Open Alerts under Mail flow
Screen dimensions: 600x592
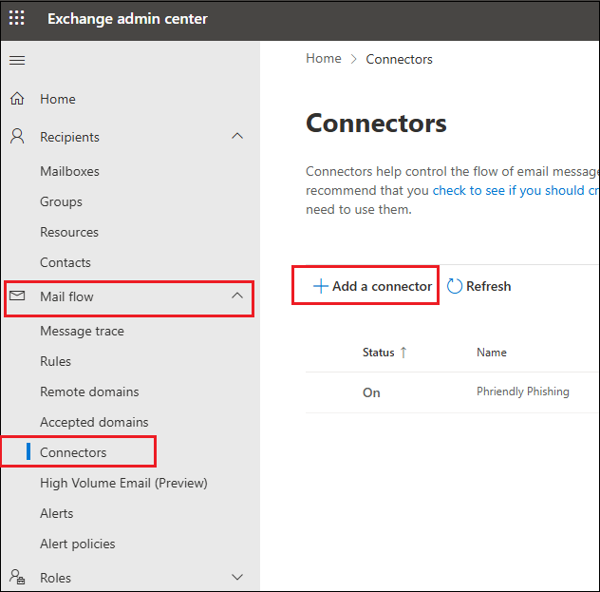57,513
